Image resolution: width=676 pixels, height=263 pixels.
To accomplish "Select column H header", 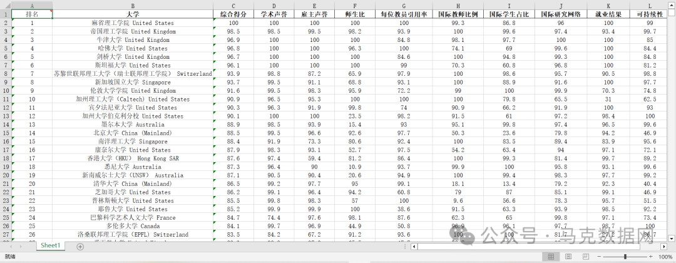I will [458, 6].
